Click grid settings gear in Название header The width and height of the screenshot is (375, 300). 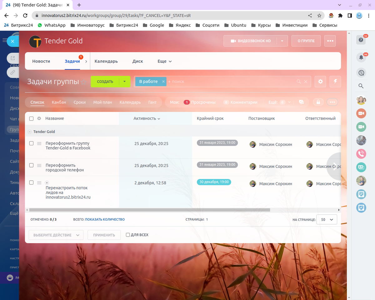click(39, 118)
